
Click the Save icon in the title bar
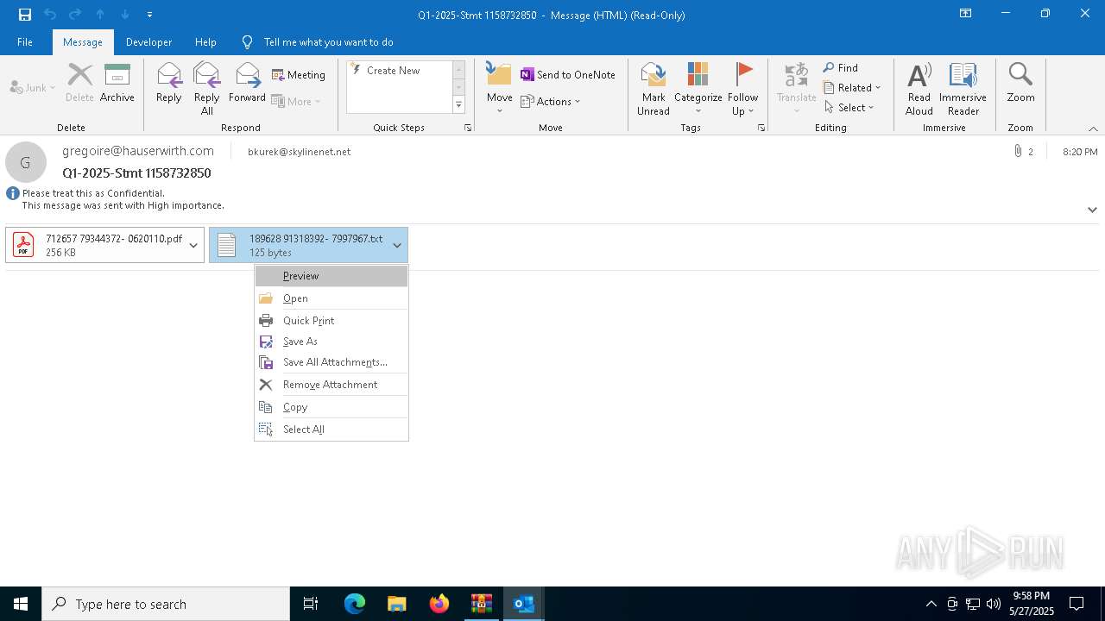pyautogui.click(x=24, y=14)
